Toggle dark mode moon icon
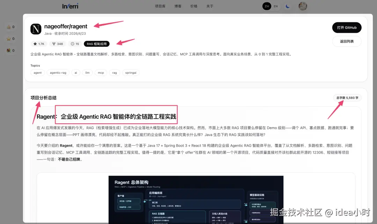The image size is (377, 224). click(288, 6)
